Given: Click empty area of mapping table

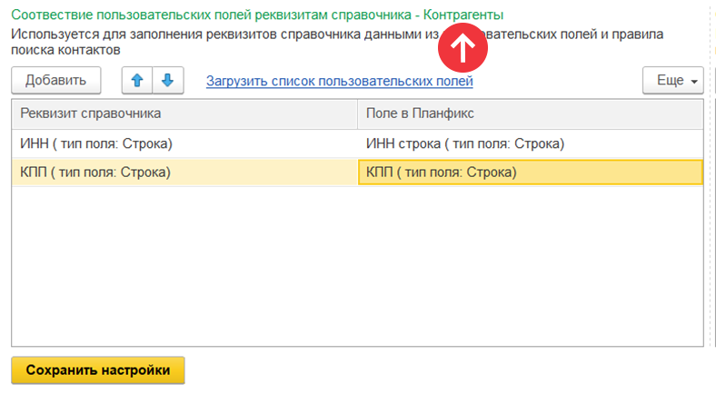Looking at the screenshot, I should pyautogui.click(x=357, y=264).
